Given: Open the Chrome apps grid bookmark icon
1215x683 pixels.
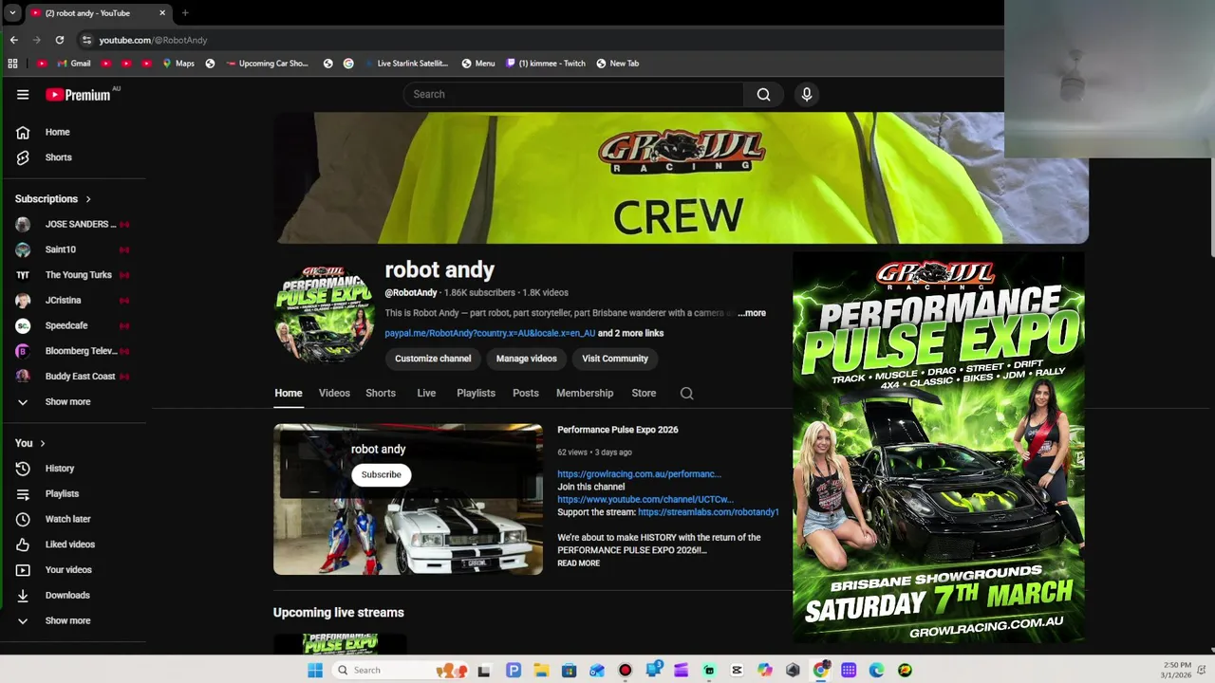Looking at the screenshot, I should click(x=12, y=64).
